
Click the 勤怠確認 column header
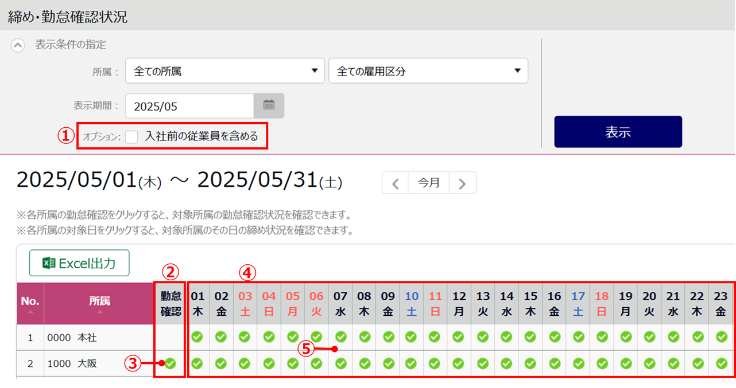[170, 304]
